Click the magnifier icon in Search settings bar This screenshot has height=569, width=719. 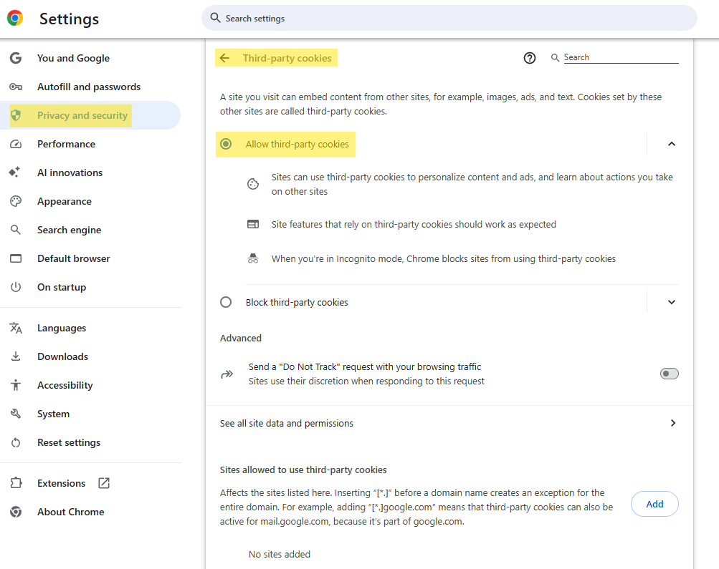click(x=215, y=18)
